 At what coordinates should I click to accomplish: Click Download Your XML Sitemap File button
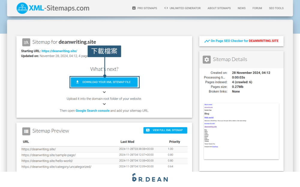(104, 82)
